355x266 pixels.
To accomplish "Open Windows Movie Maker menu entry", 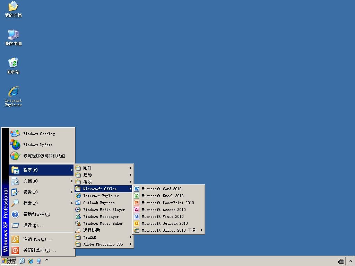I will pos(103,223).
